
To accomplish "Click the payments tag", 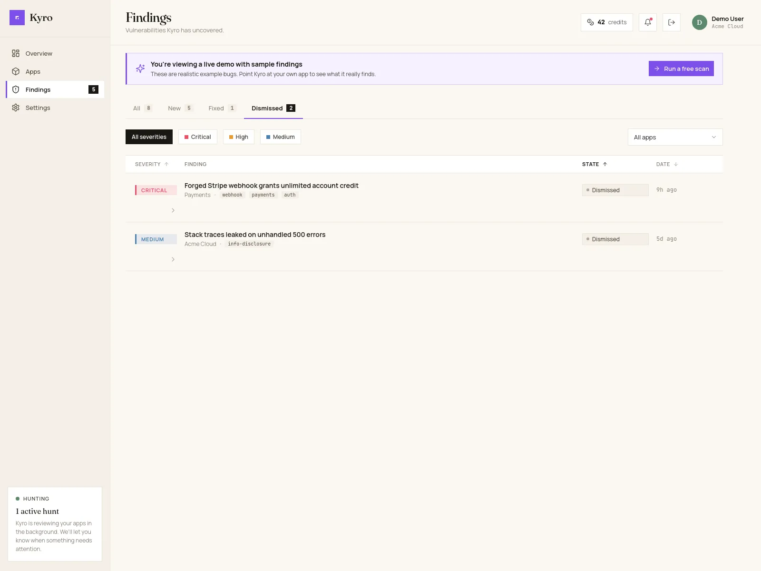I will [x=263, y=195].
